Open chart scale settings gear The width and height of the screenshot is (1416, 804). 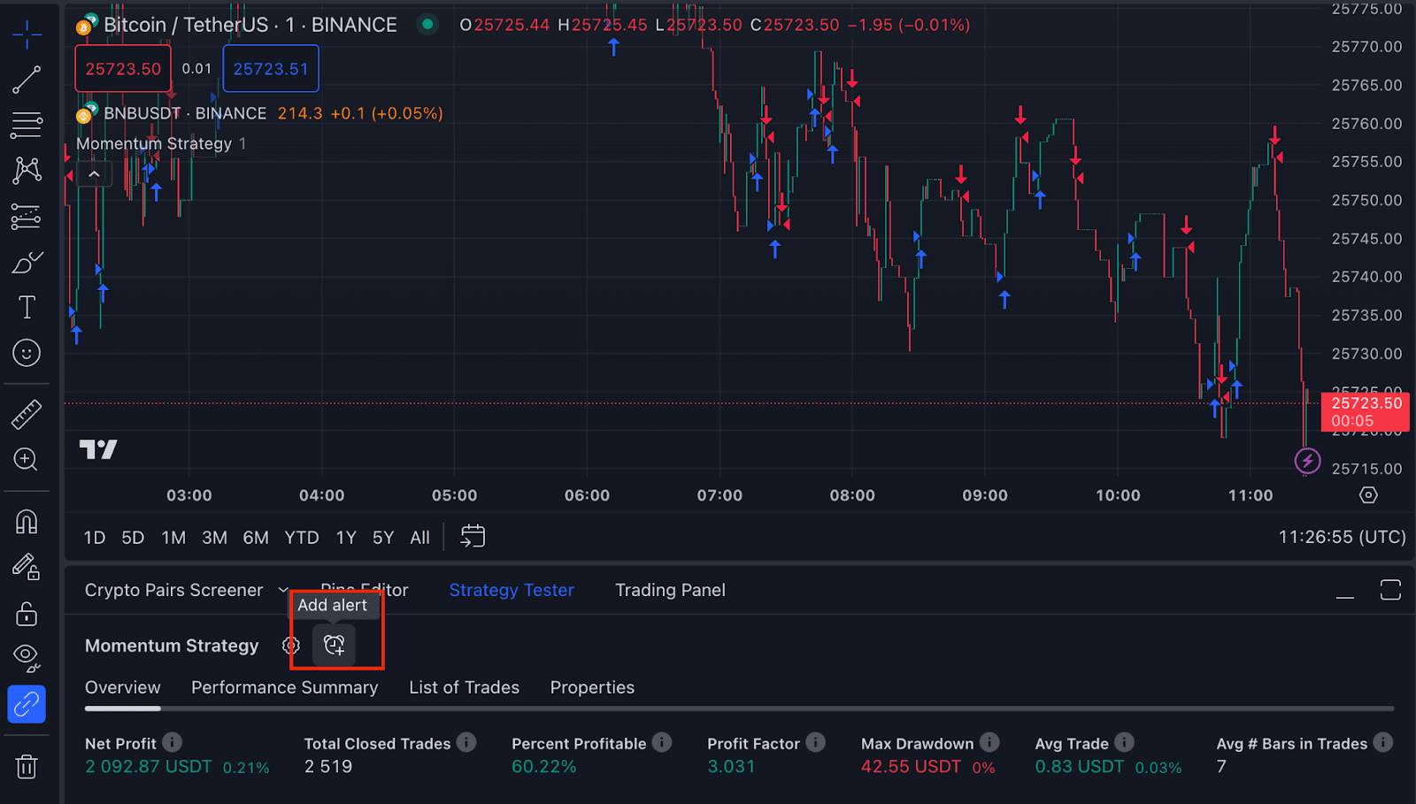[x=1368, y=495]
